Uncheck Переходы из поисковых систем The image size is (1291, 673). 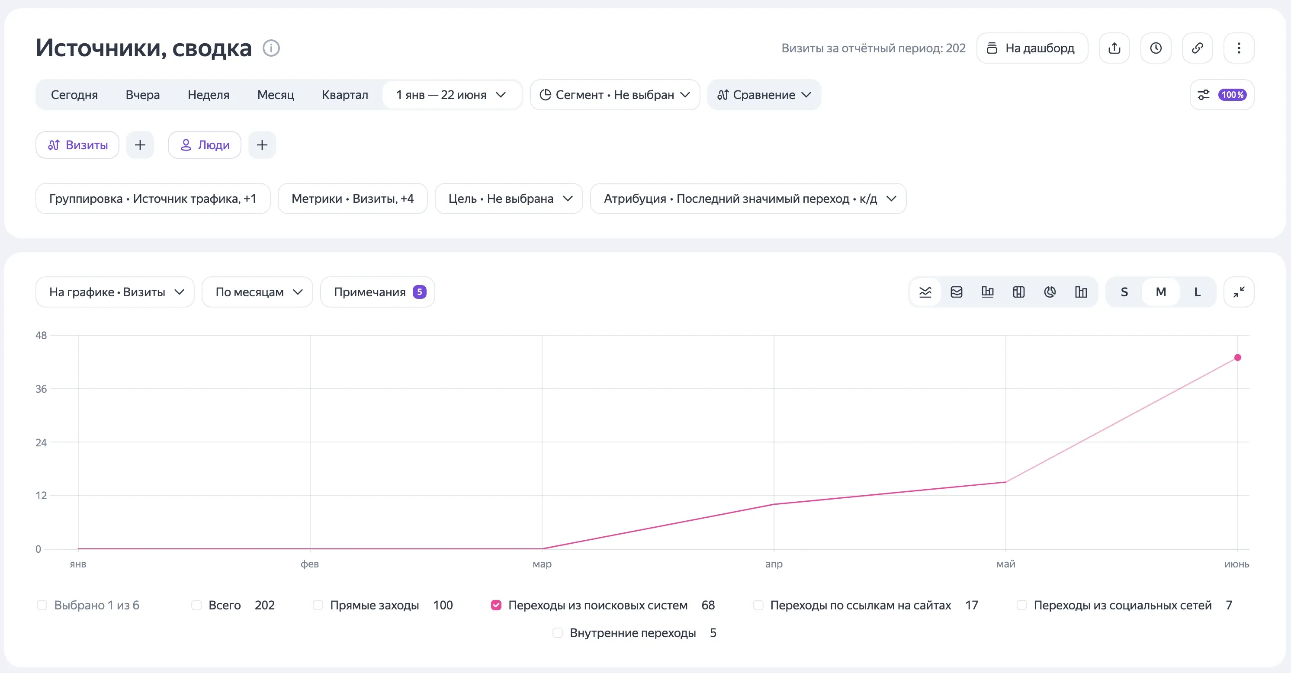[x=496, y=605]
